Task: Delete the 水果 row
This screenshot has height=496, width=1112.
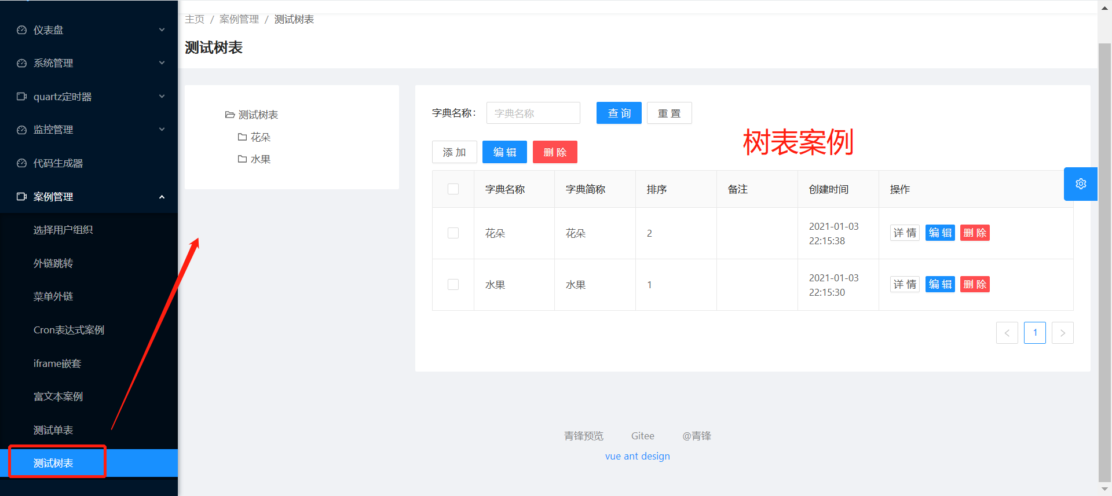Action: tap(975, 284)
